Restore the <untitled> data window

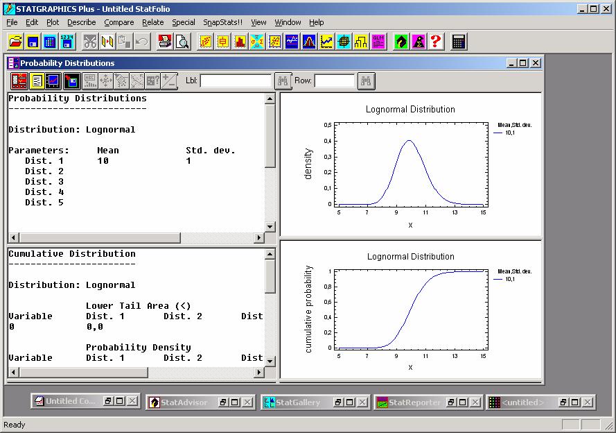click(x=563, y=402)
